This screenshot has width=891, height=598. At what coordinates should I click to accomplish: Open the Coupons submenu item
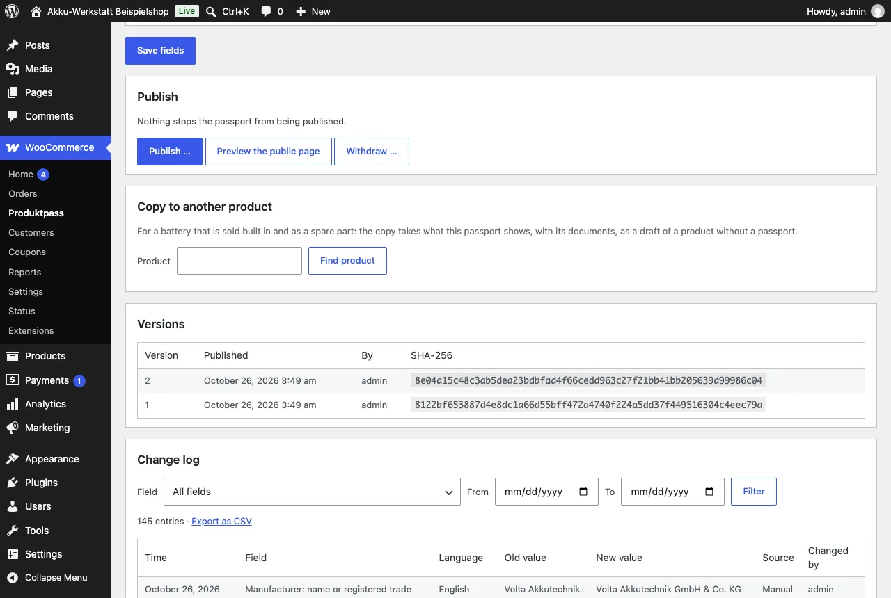tap(27, 252)
